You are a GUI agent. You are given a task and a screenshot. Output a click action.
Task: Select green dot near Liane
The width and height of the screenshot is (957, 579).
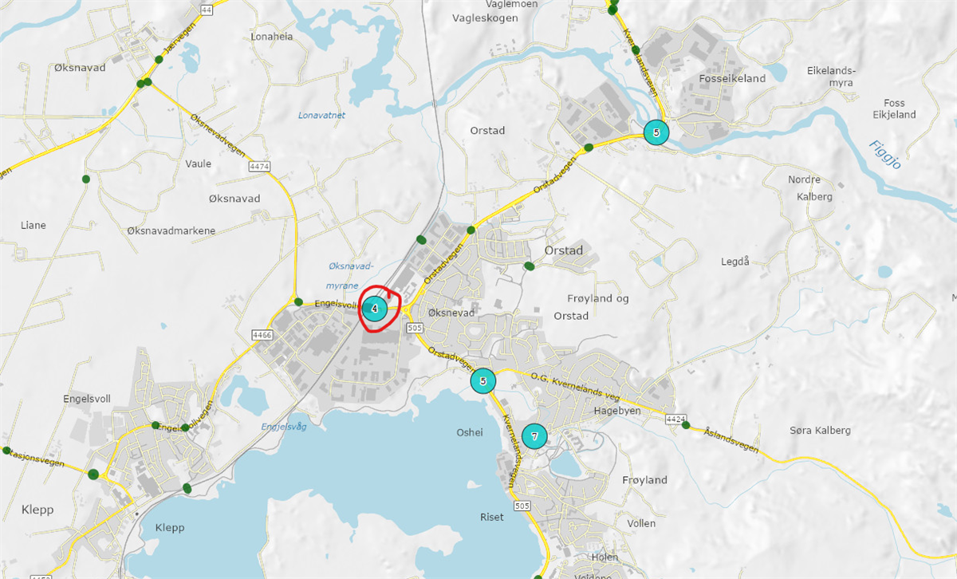click(85, 179)
